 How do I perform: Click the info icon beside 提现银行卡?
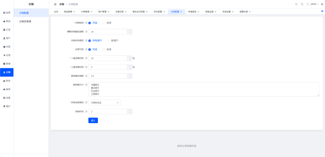click(87, 85)
